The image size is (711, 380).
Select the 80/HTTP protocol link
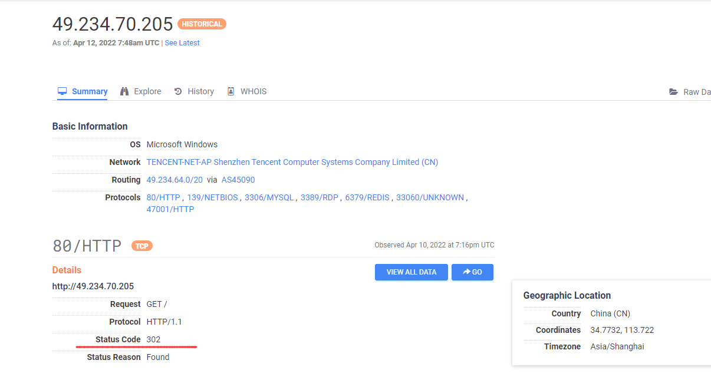(x=164, y=197)
